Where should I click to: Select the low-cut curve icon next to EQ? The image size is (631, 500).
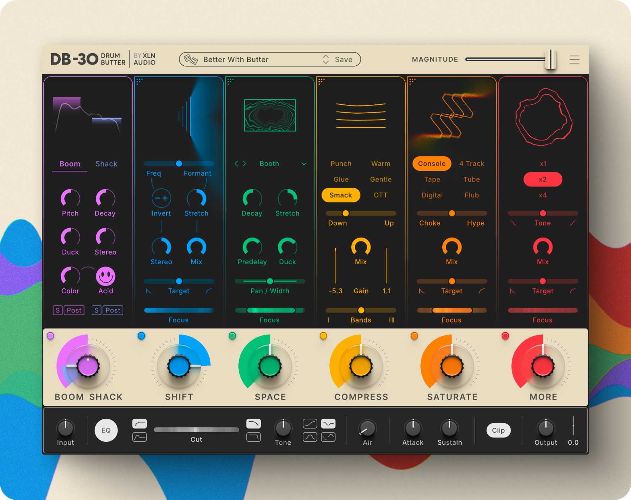tap(140, 423)
